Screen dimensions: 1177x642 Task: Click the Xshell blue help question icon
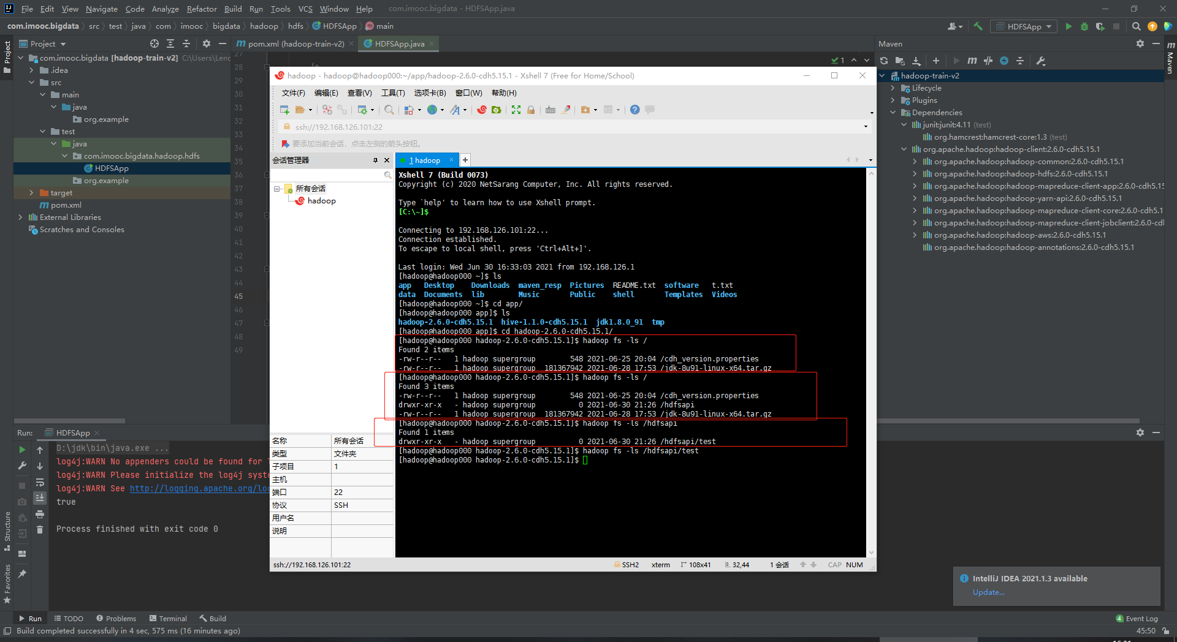pyautogui.click(x=635, y=110)
